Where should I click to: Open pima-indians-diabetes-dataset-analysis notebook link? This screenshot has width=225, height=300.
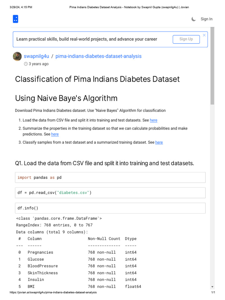point(98,56)
